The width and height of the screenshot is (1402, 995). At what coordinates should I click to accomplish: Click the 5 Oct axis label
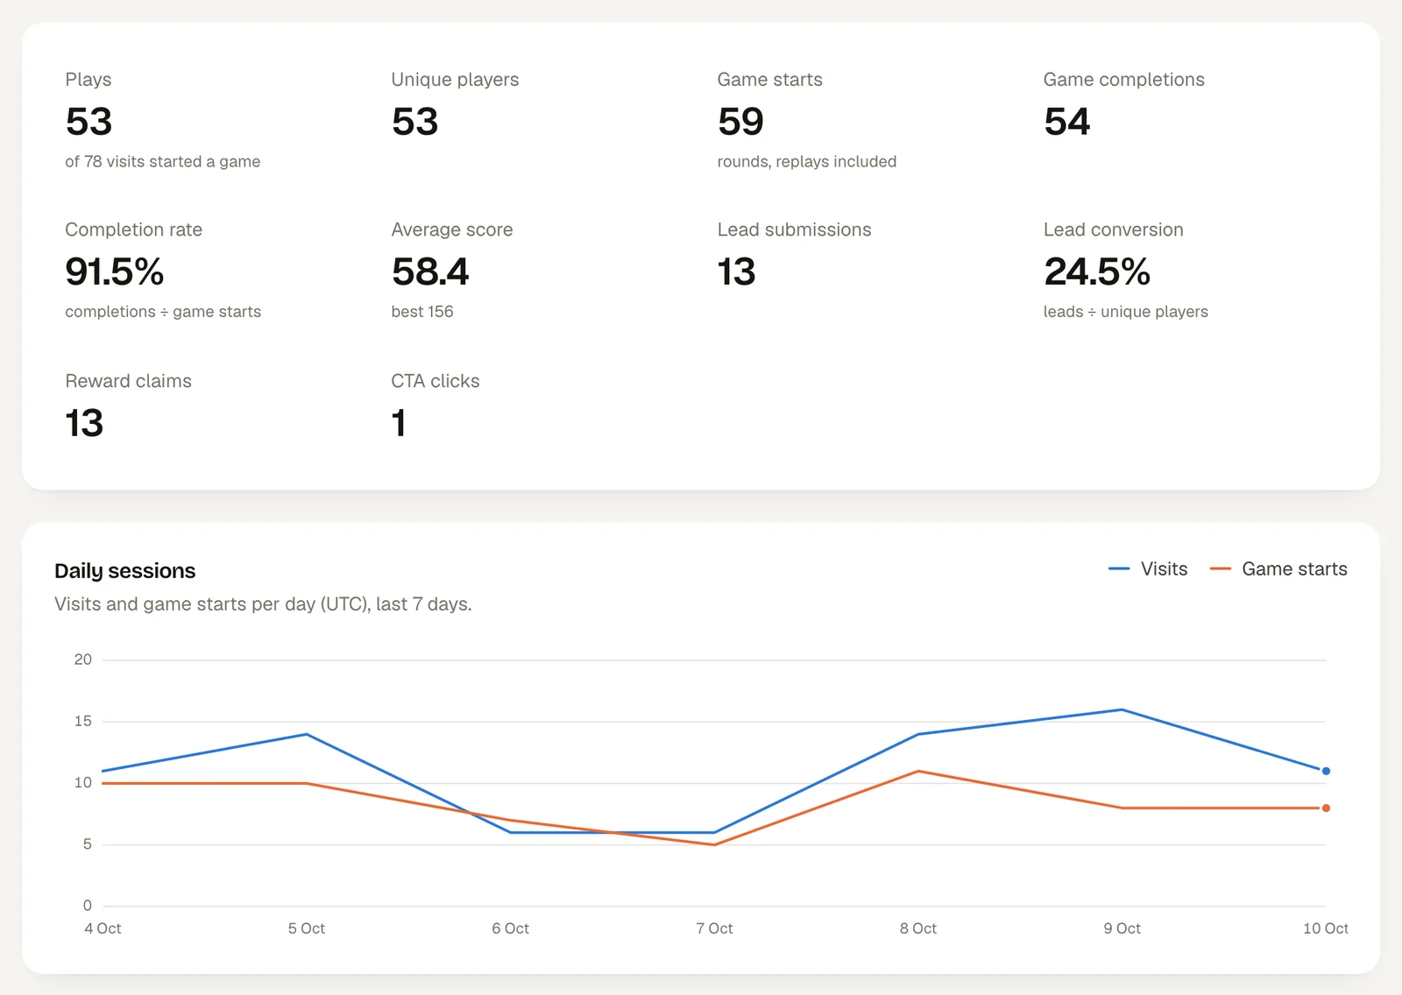click(307, 928)
